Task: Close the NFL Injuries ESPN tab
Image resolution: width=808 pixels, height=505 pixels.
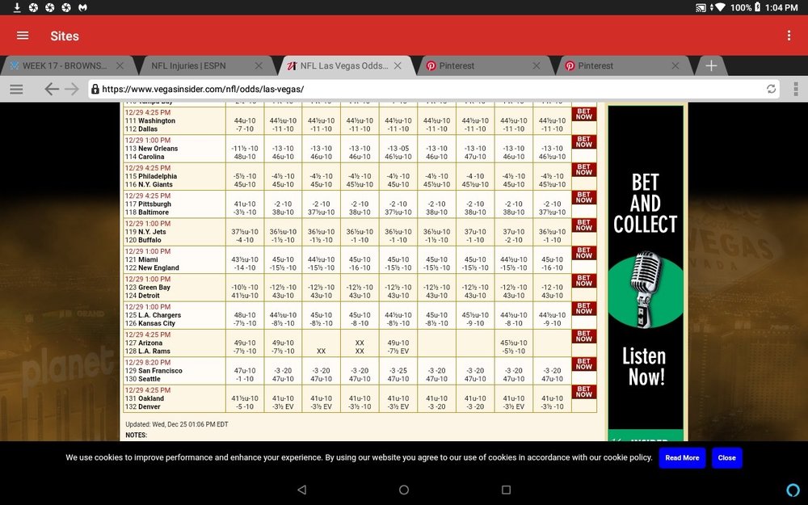Action: 259,65
